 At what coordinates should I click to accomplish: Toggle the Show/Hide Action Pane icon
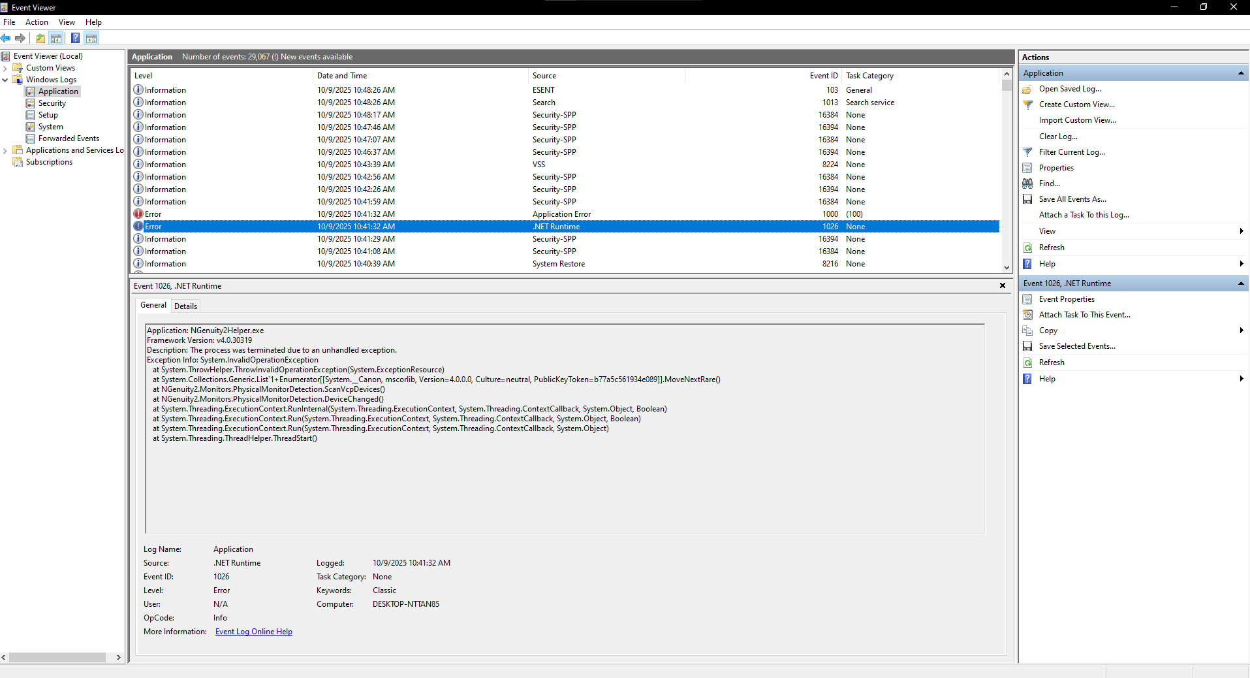pos(91,38)
